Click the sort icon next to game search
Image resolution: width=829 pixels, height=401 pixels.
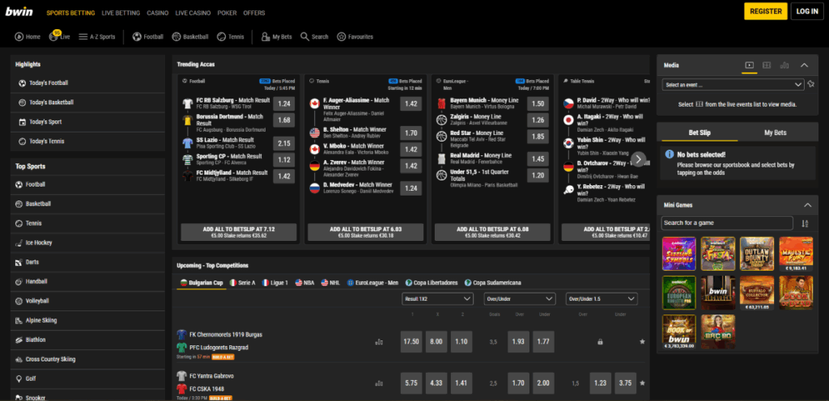click(x=804, y=223)
